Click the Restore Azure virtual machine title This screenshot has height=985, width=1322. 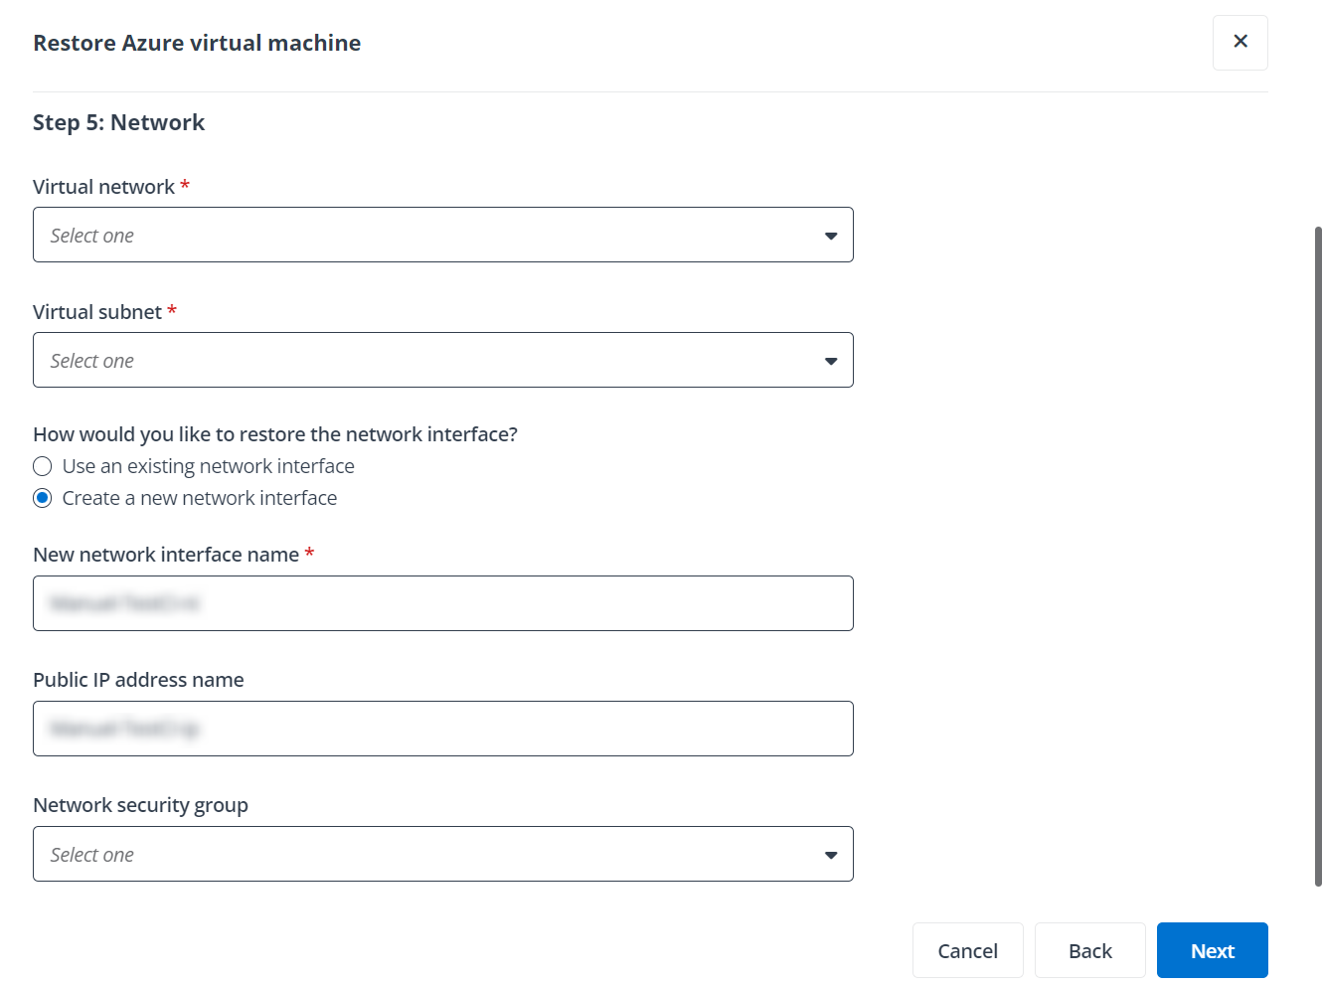point(196,43)
